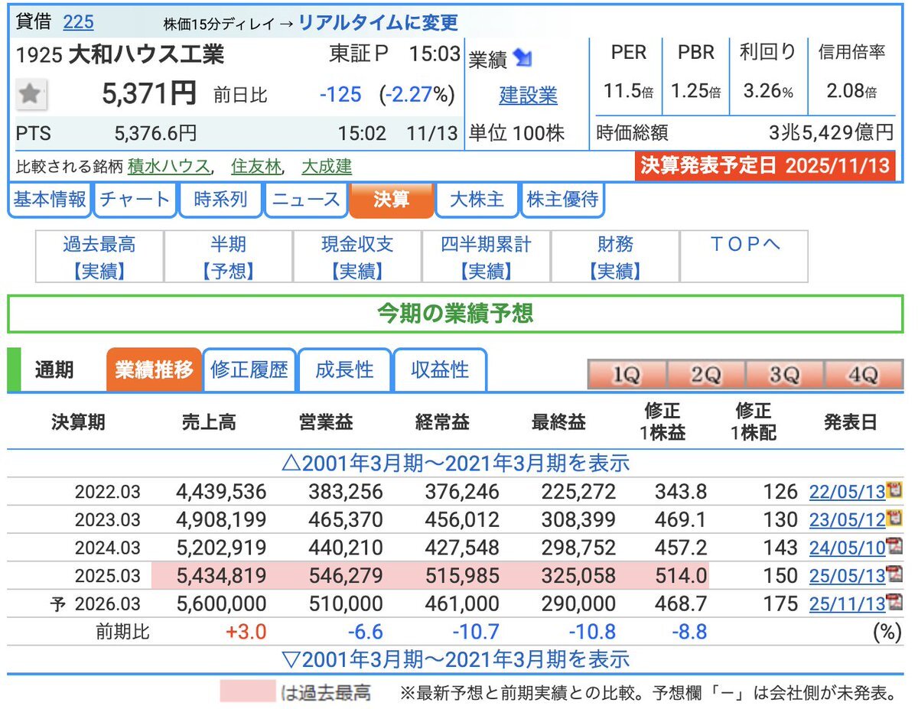Click 2026.03 dividend value 175
The image size is (918, 709).
(780, 603)
